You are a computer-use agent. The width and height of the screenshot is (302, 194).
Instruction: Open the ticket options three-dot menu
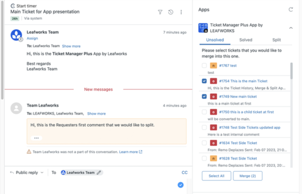(181, 12)
